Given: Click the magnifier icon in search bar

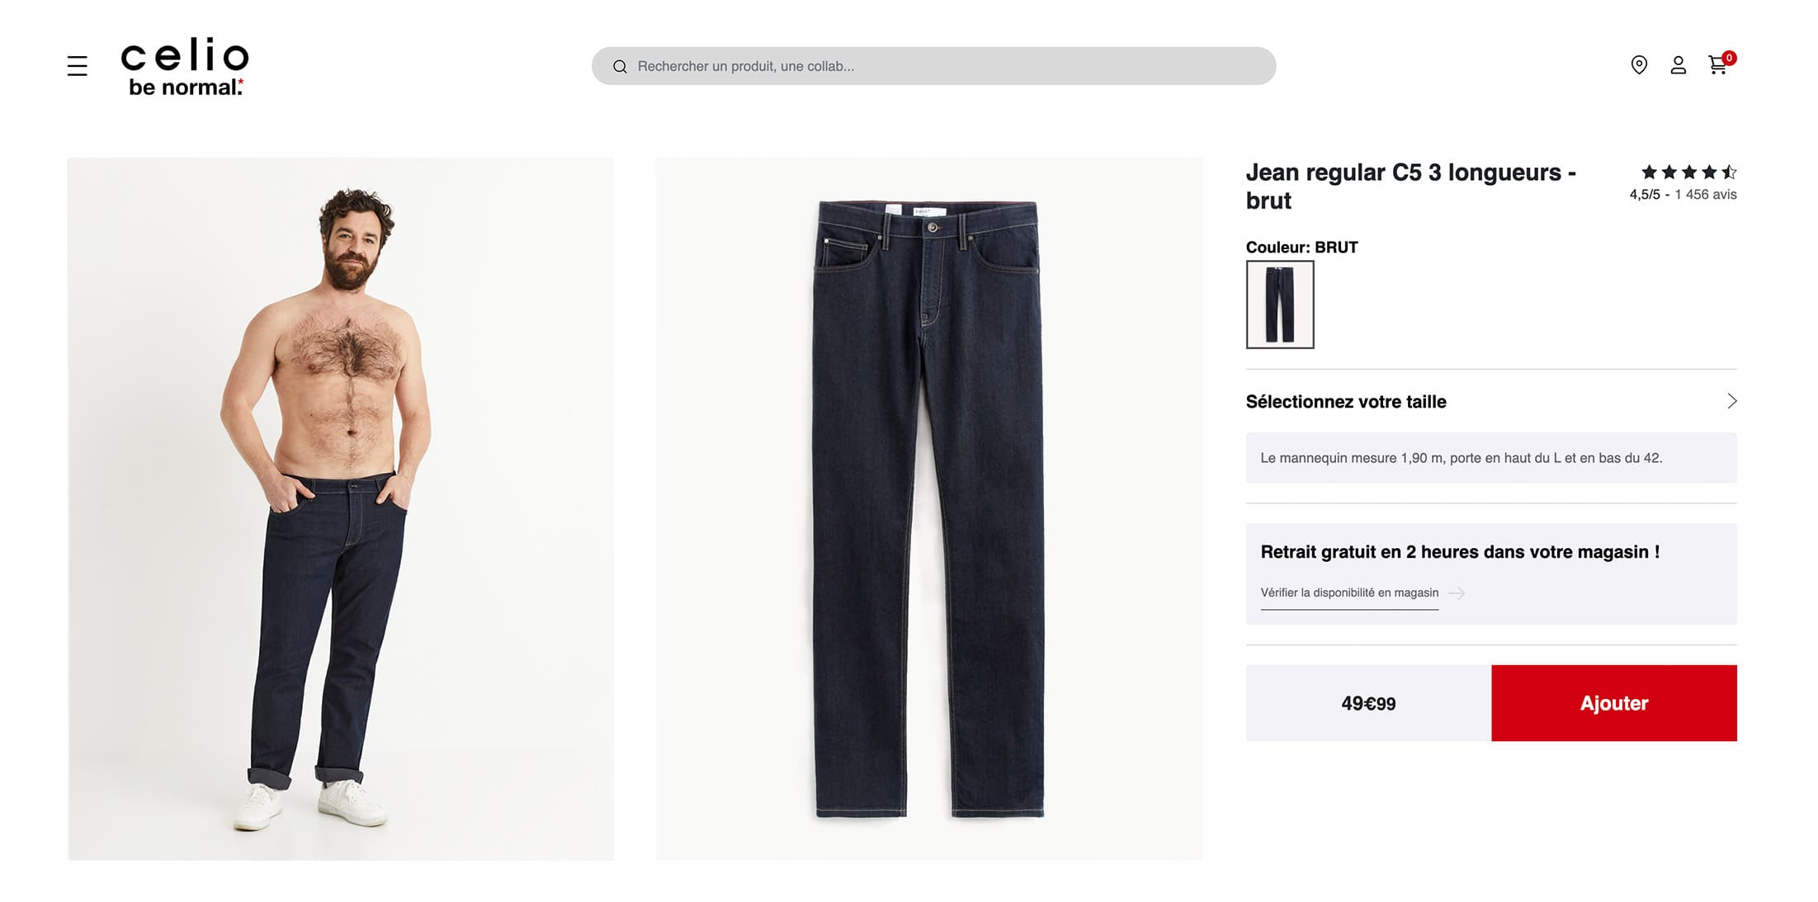Looking at the screenshot, I should pyautogui.click(x=620, y=67).
